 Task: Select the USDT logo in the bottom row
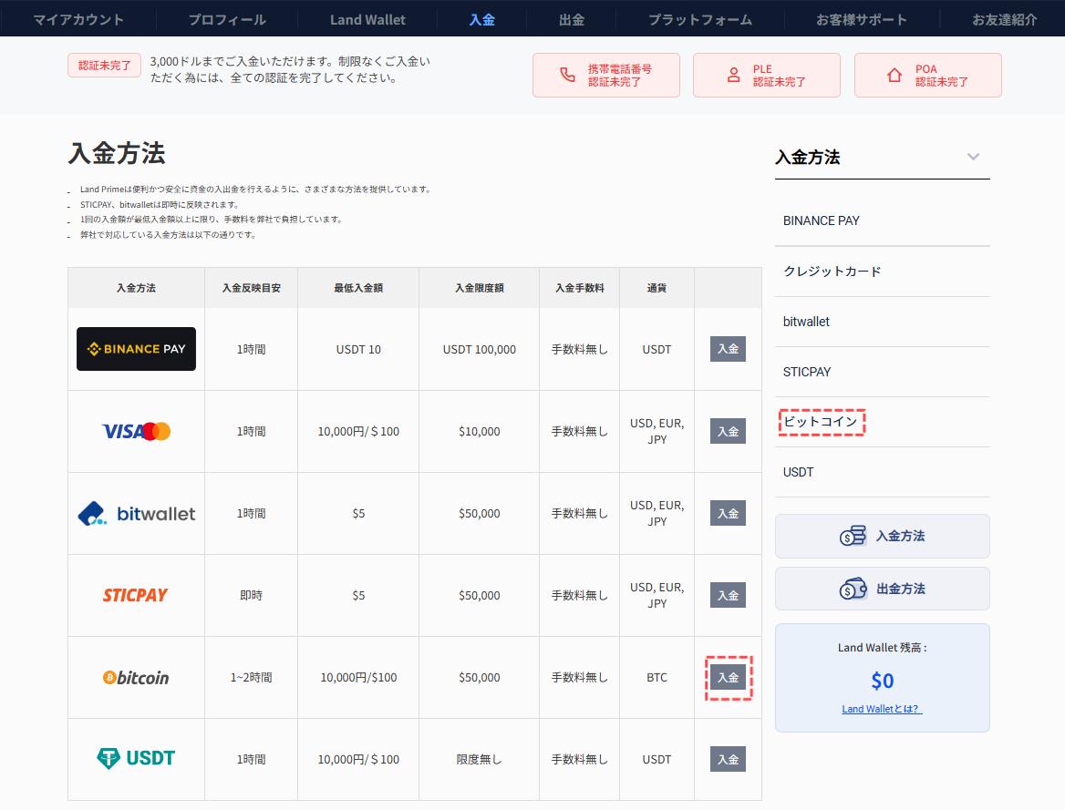tap(136, 758)
